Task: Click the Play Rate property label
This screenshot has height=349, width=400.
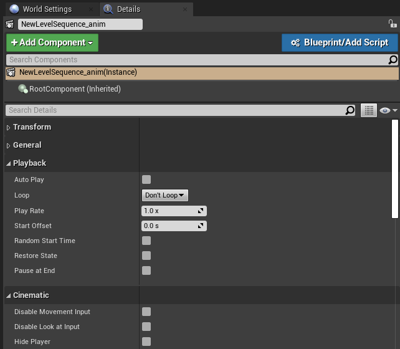Action: [29, 211]
